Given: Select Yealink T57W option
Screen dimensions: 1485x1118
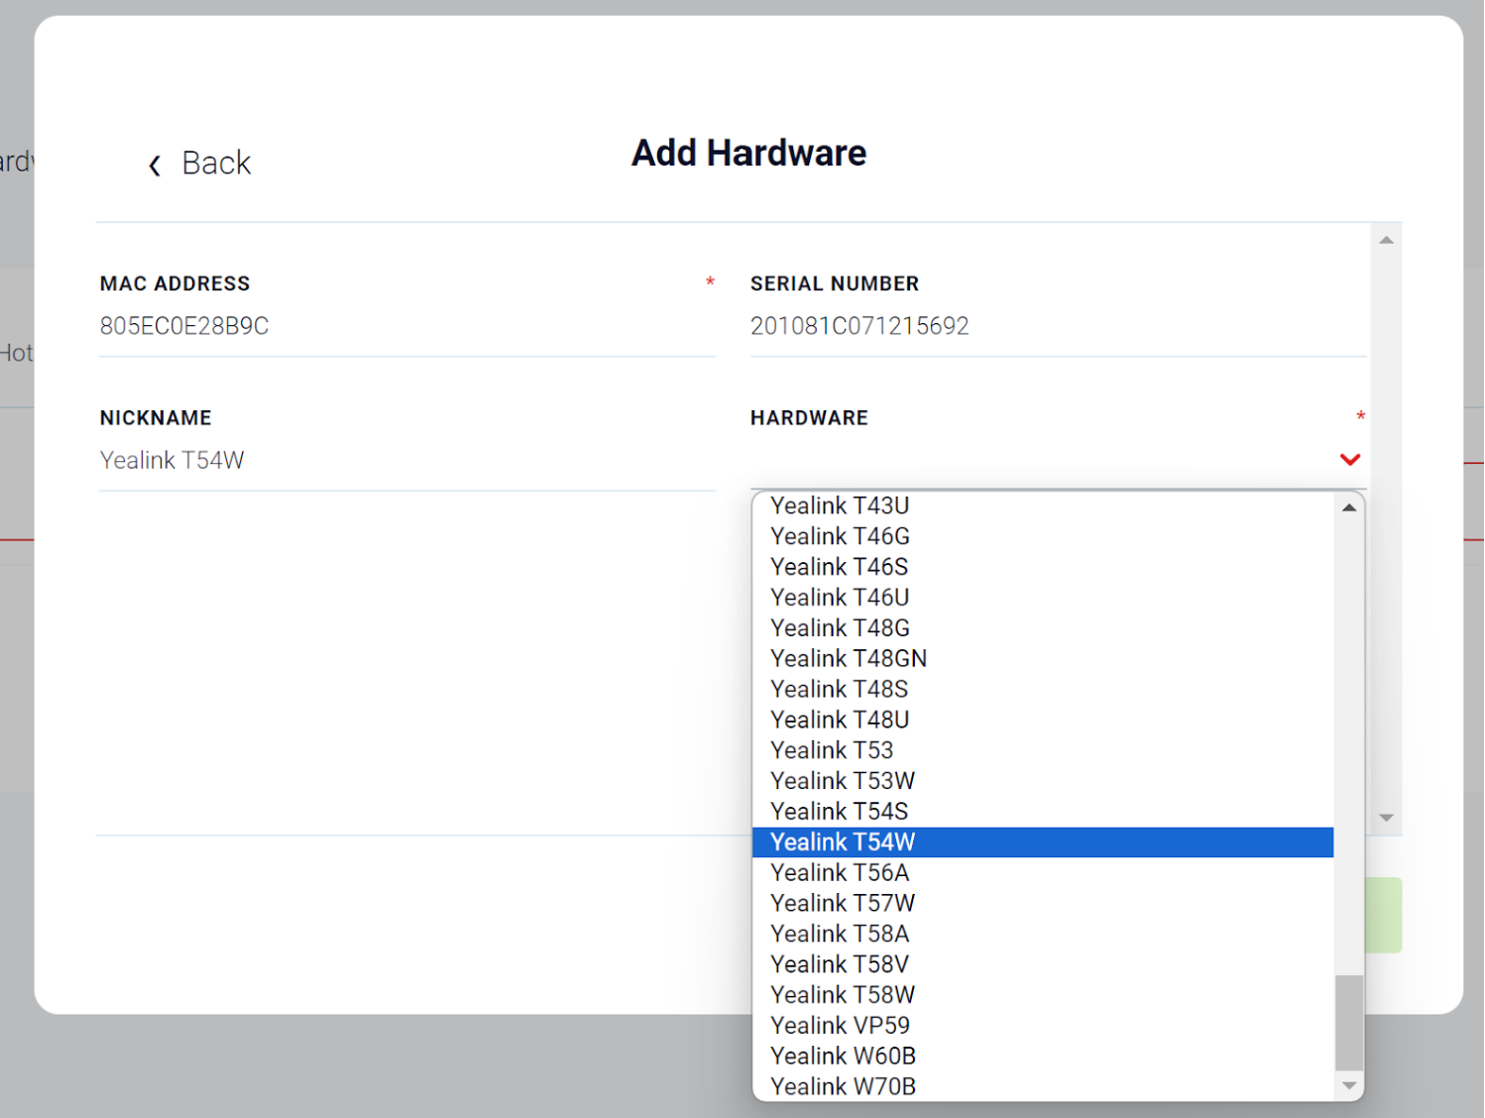Looking at the screenshot, I should click(x=1043, y=903).
